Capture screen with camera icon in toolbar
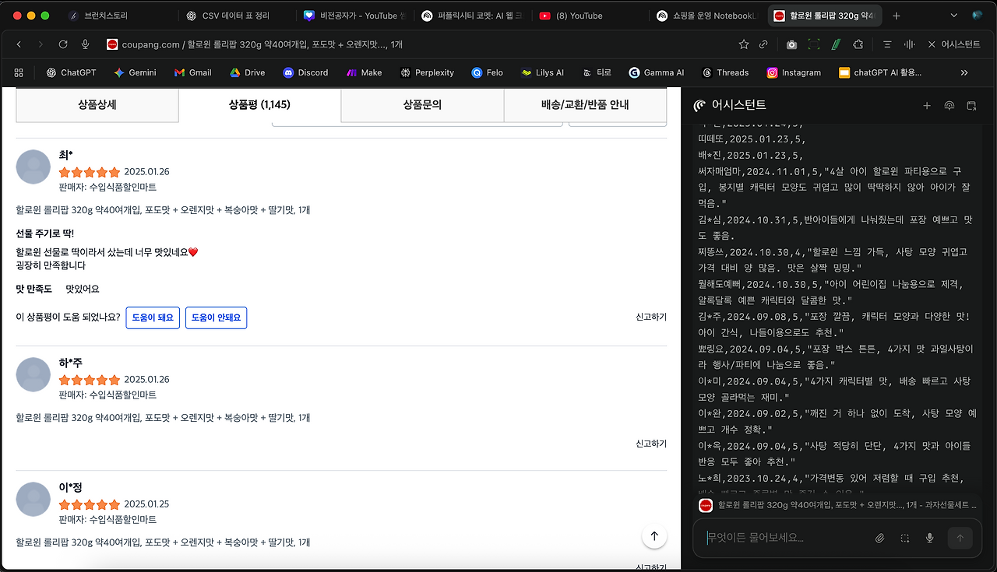 tap(791, 44)
